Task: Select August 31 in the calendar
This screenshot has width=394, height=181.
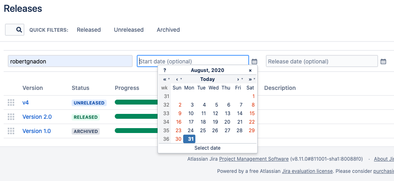Action: [x=189, y=139]
